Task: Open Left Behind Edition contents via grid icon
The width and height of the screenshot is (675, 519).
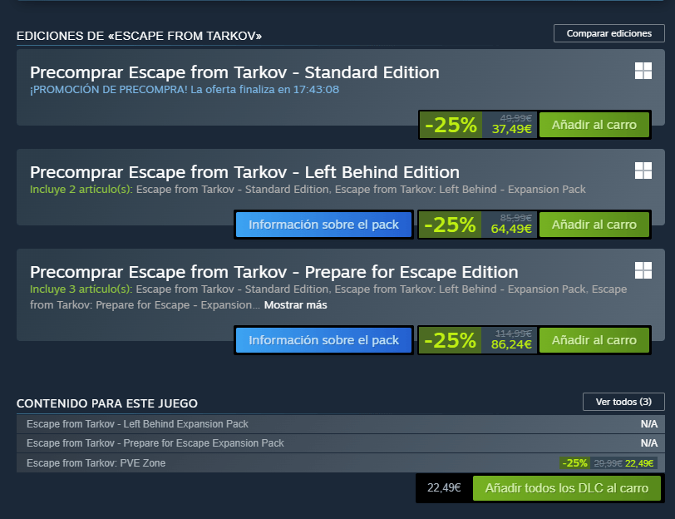Action: coord(643,171)
